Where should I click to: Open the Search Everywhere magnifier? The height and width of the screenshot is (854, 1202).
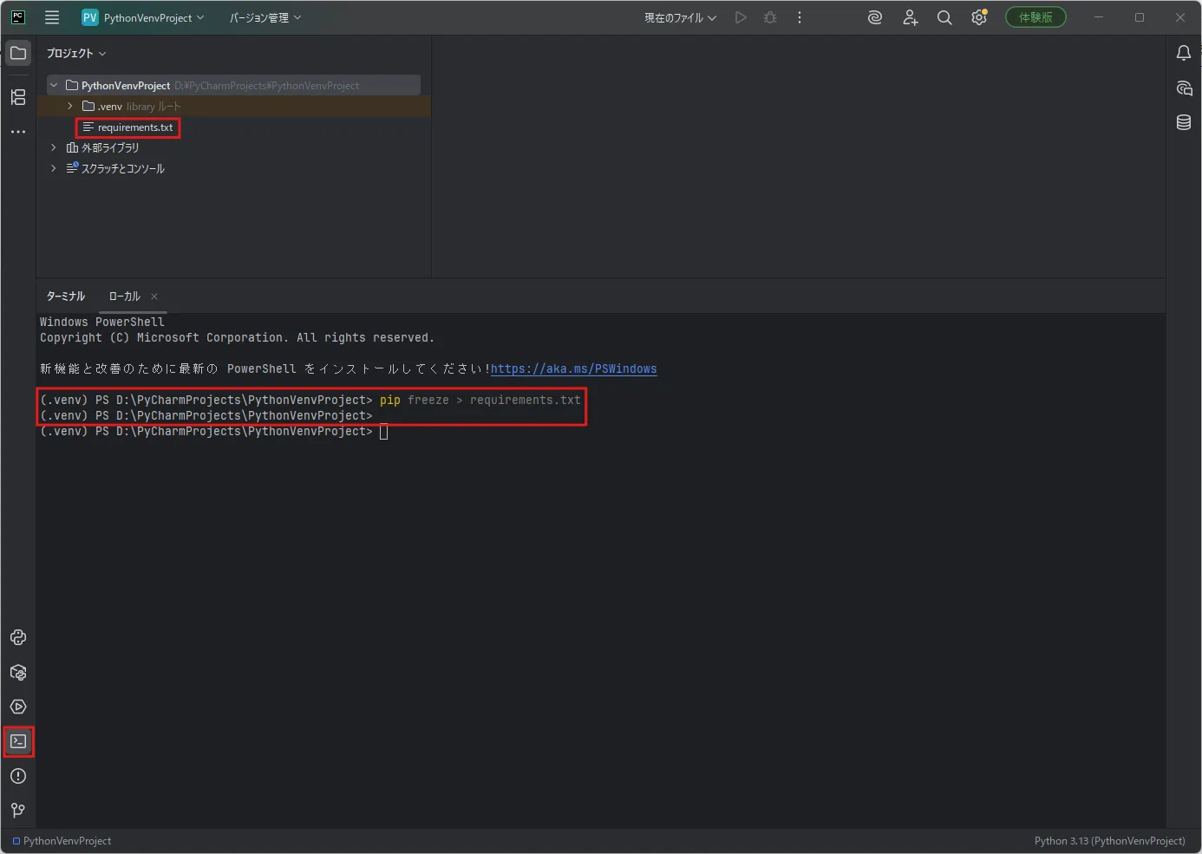coord(944,17)
